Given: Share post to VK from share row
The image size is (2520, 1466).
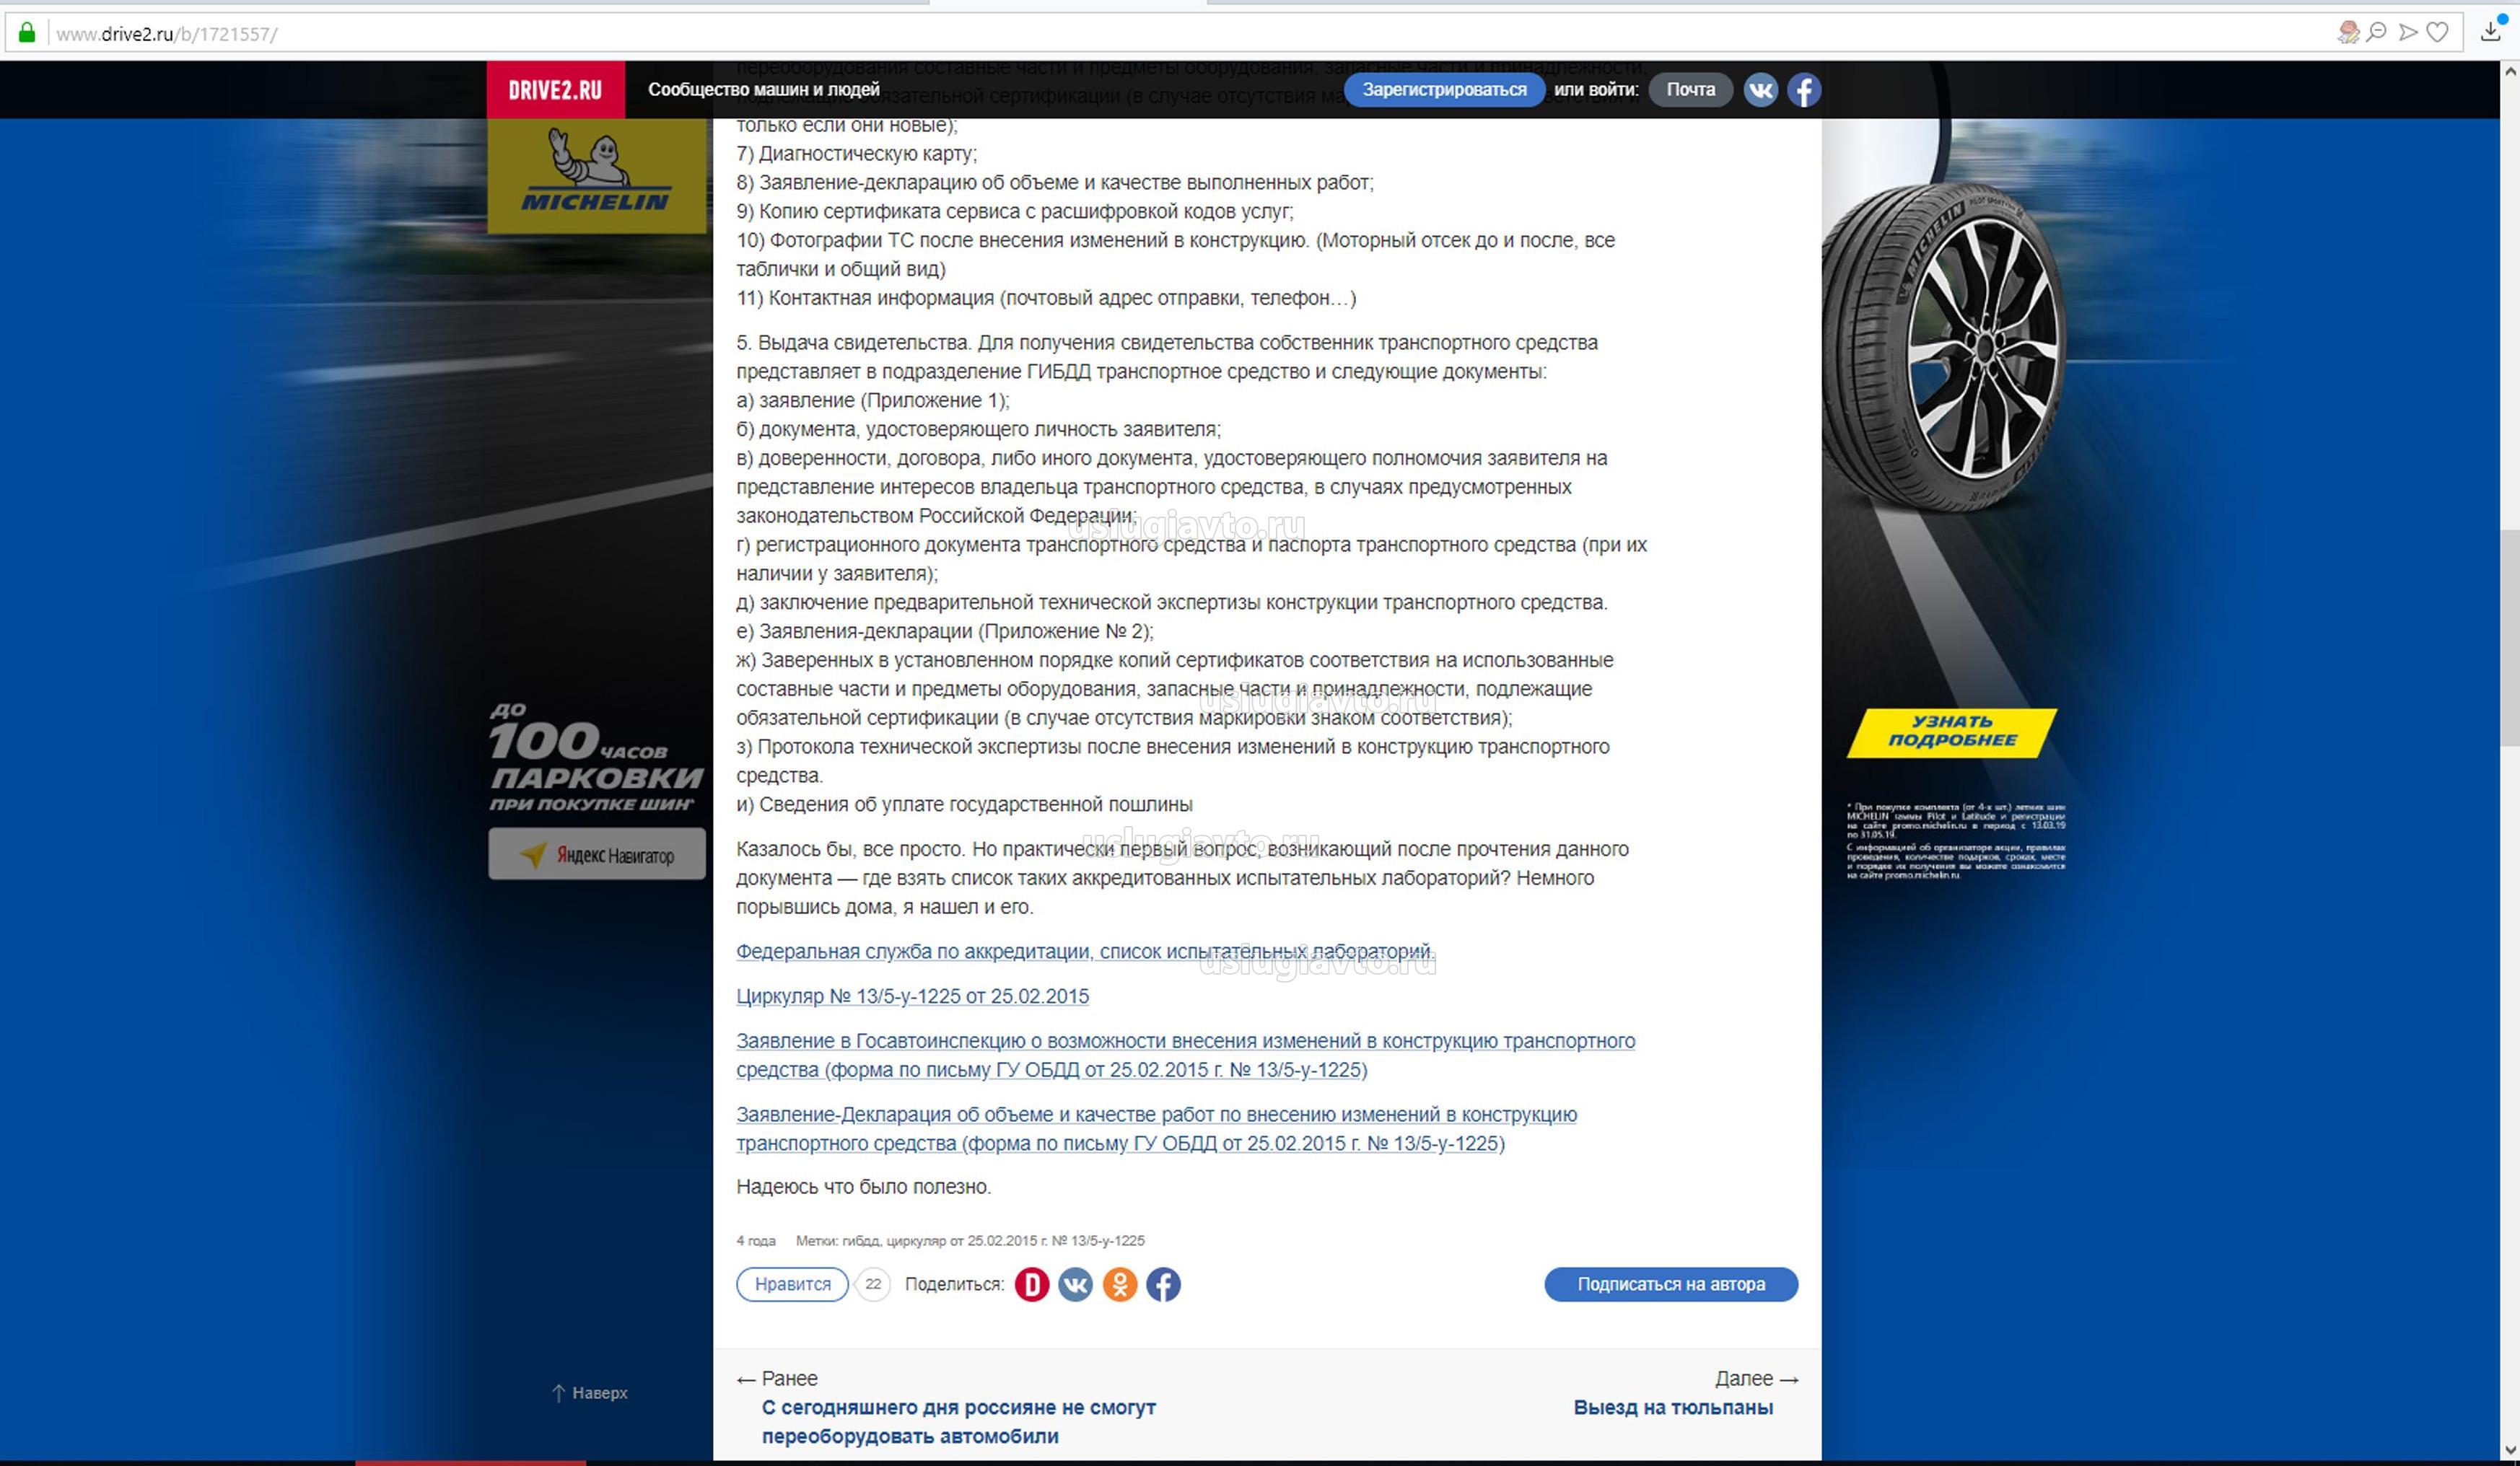Looking at the screenshot, I should [1075, 1284].
